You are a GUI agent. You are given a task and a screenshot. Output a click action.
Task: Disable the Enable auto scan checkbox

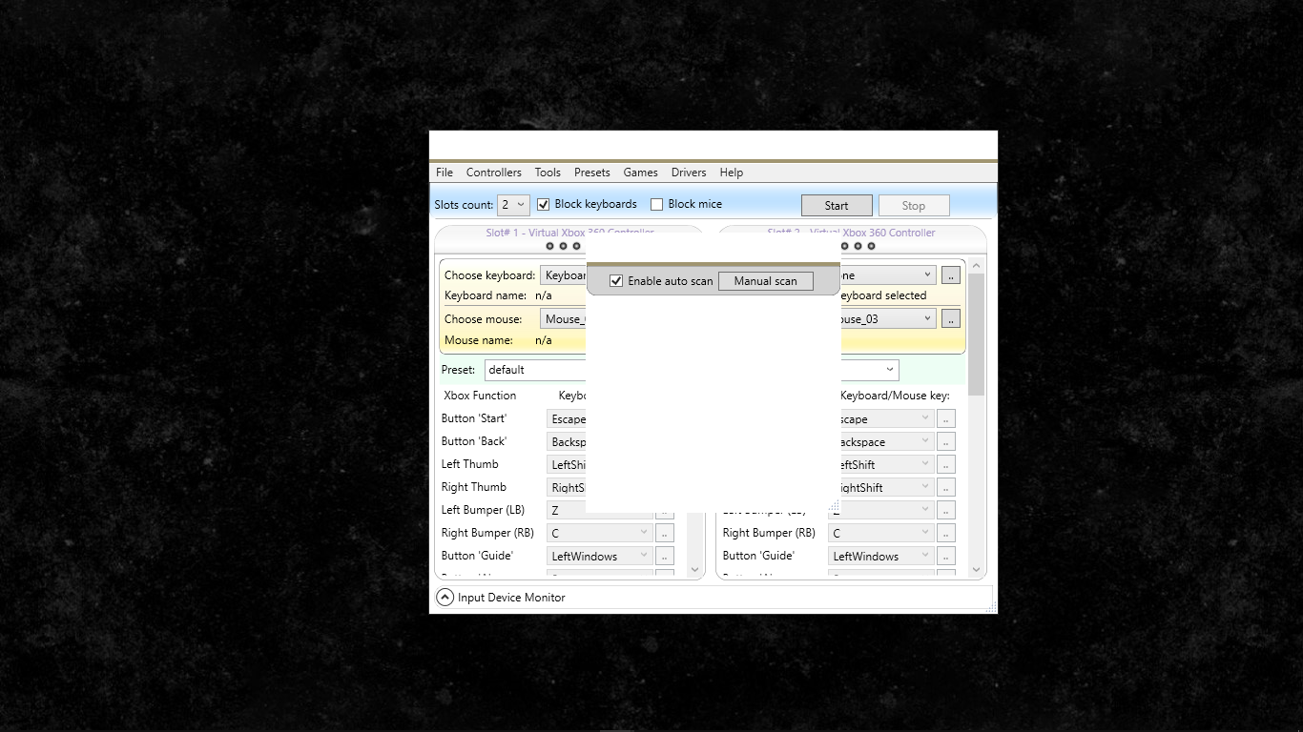click(616, 280)
